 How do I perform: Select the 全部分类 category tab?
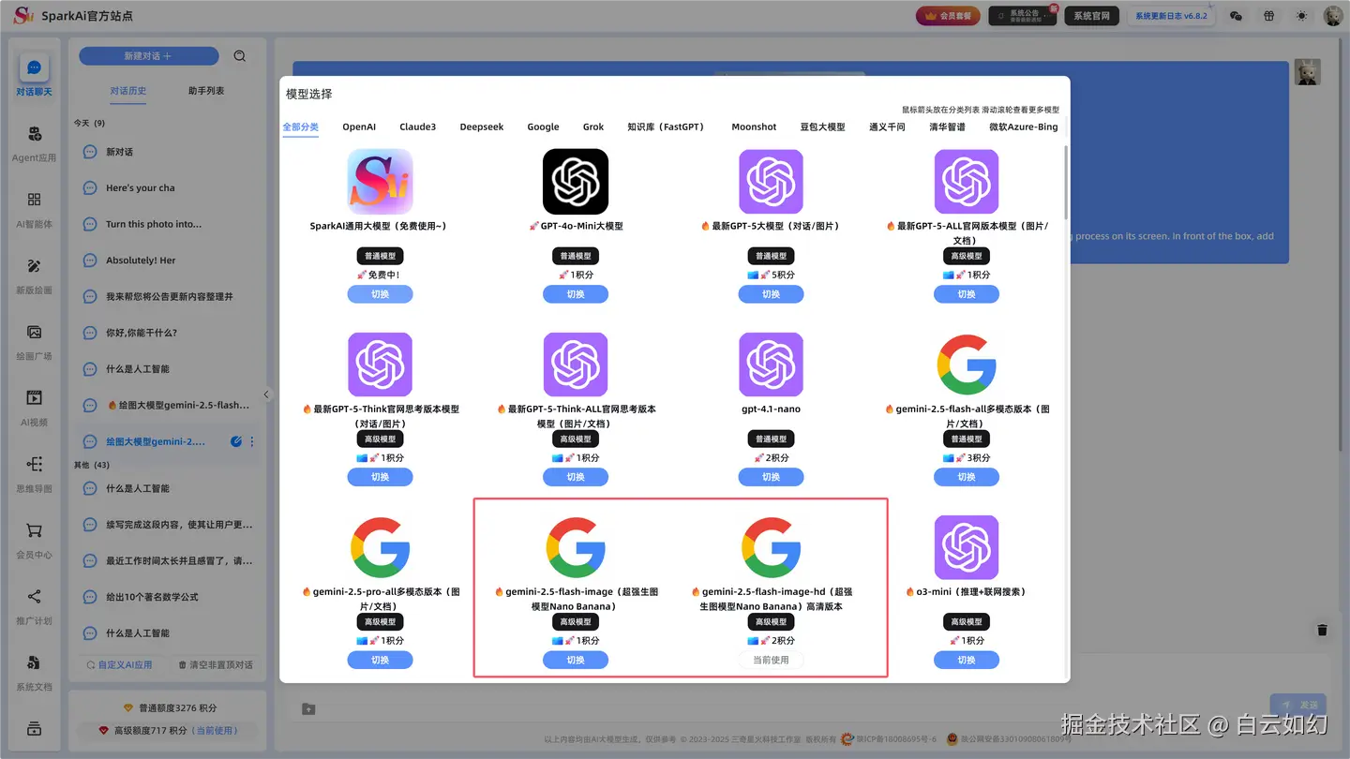pyautogui.click(x=301, y=126)
